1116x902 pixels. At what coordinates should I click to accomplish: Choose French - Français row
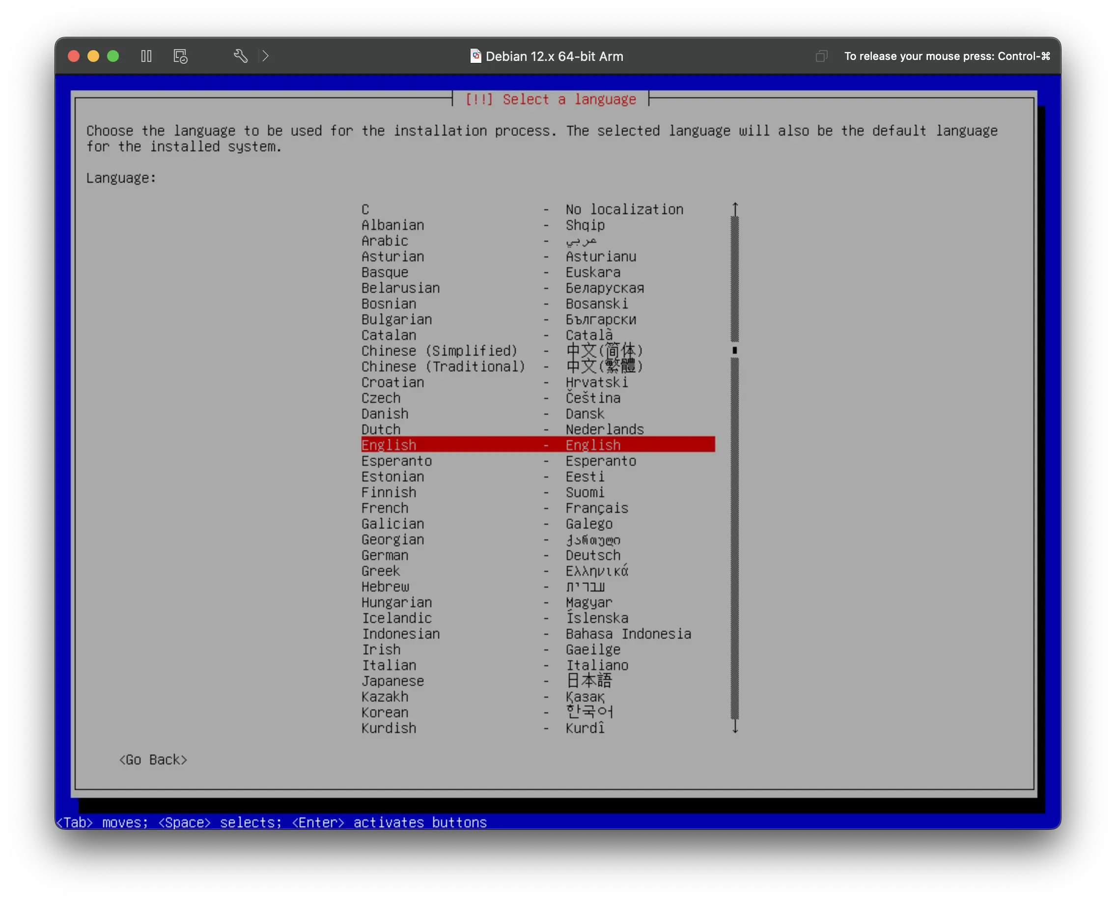click(x=538, y=507)
